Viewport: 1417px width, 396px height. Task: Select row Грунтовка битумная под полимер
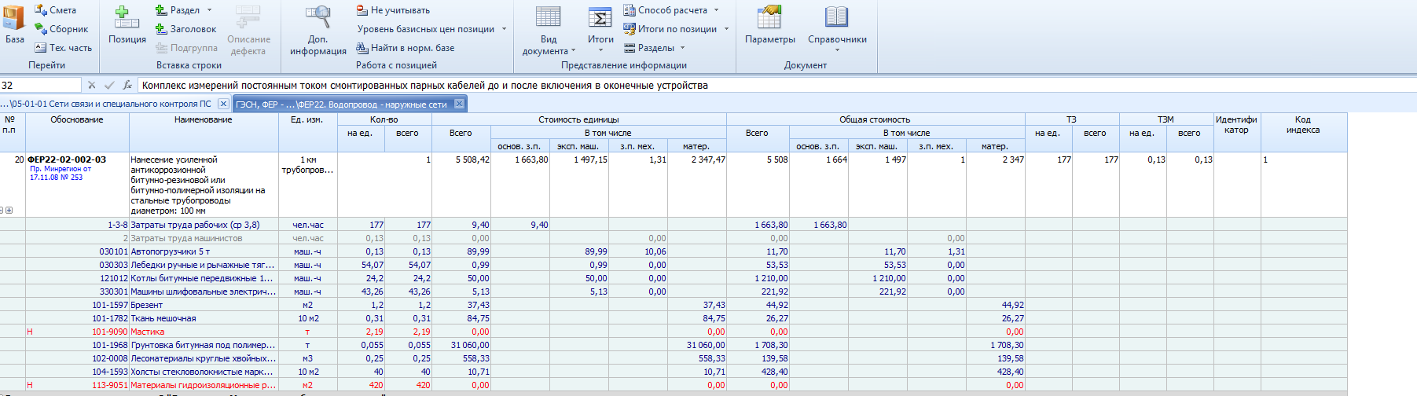674,345
